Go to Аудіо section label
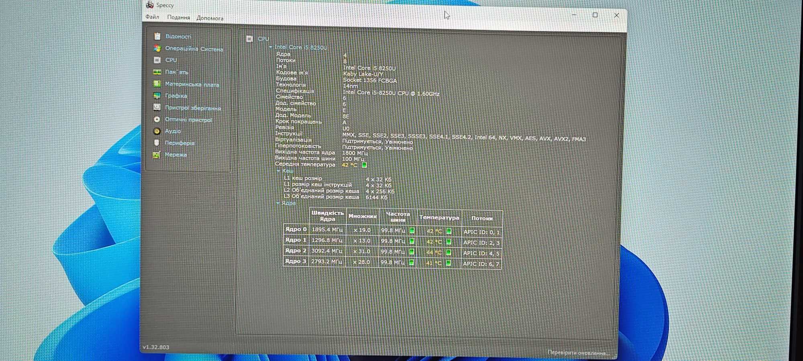803x361 pixels. (173, 131)
